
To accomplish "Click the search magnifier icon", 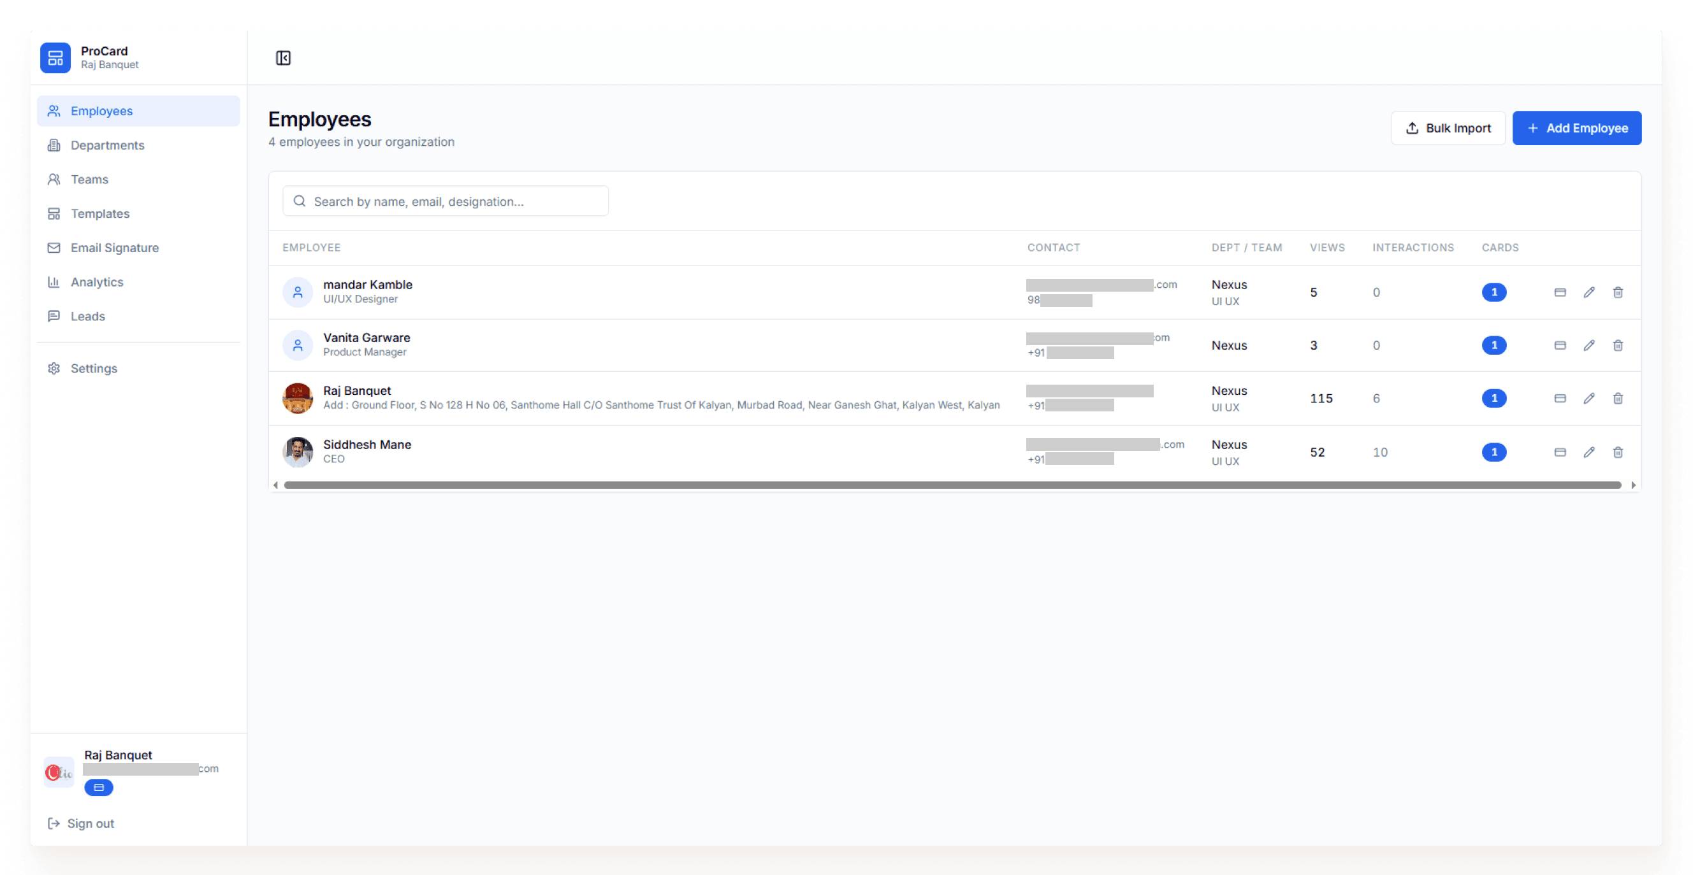I will pyautogui.click(x=299, y=201).
